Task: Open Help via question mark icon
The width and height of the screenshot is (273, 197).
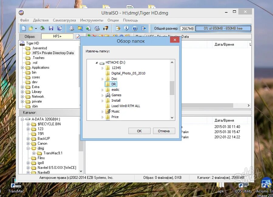Action: coord(135,28)
